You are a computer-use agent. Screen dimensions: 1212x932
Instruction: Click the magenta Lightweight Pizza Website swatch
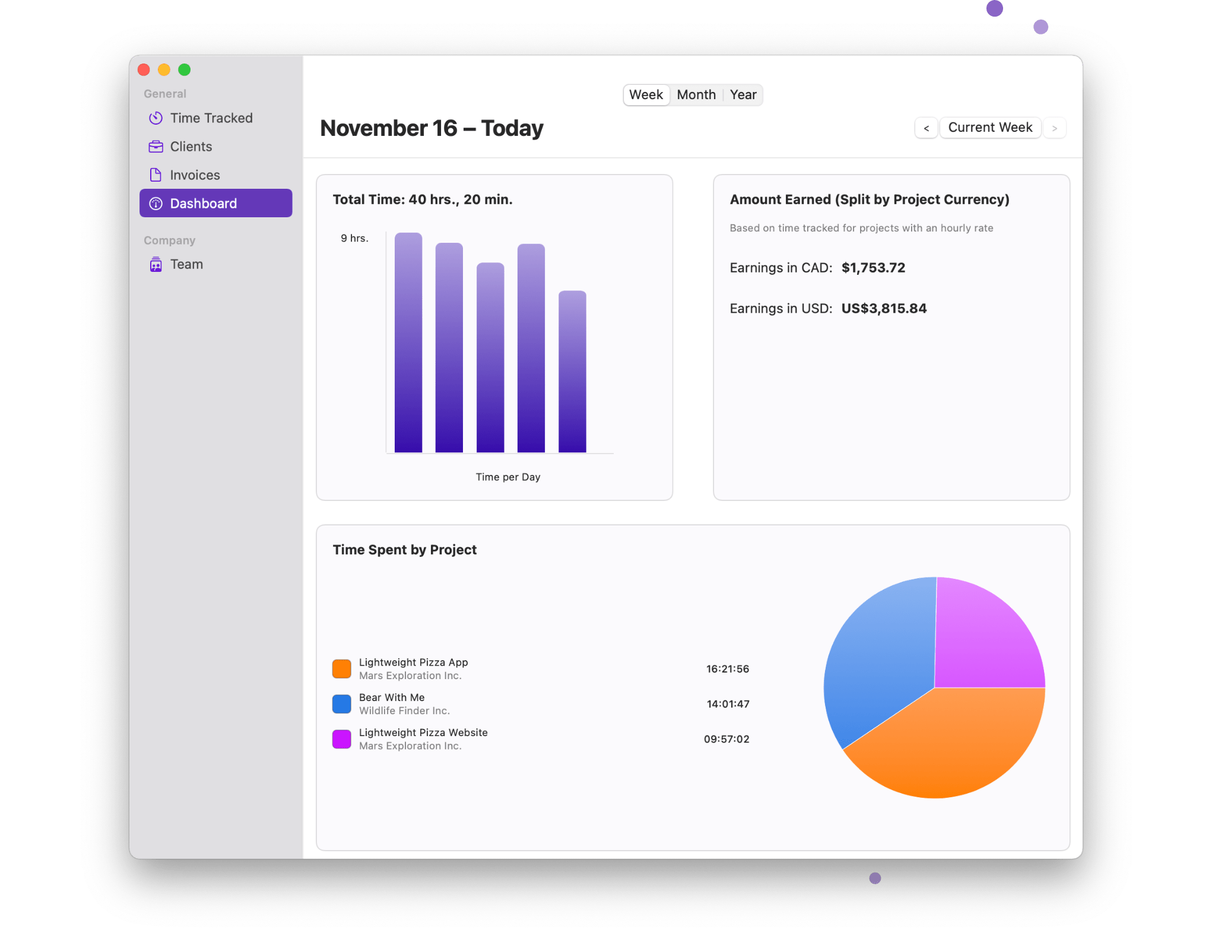pyautogui.click(x=341, y=738)
